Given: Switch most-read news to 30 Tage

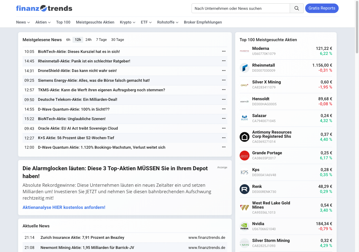Looking at the screenshot, I should click(x=118, y=40).
